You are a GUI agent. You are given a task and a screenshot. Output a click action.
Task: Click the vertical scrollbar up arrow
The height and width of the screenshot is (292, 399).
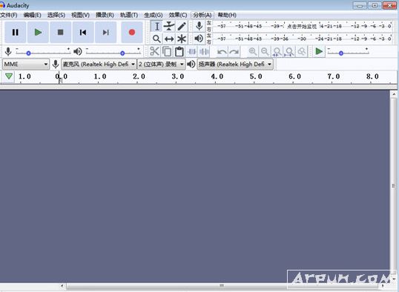394,94
